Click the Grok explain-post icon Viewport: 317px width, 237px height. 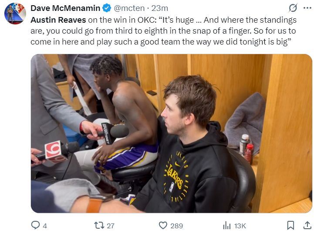[293, 8]
